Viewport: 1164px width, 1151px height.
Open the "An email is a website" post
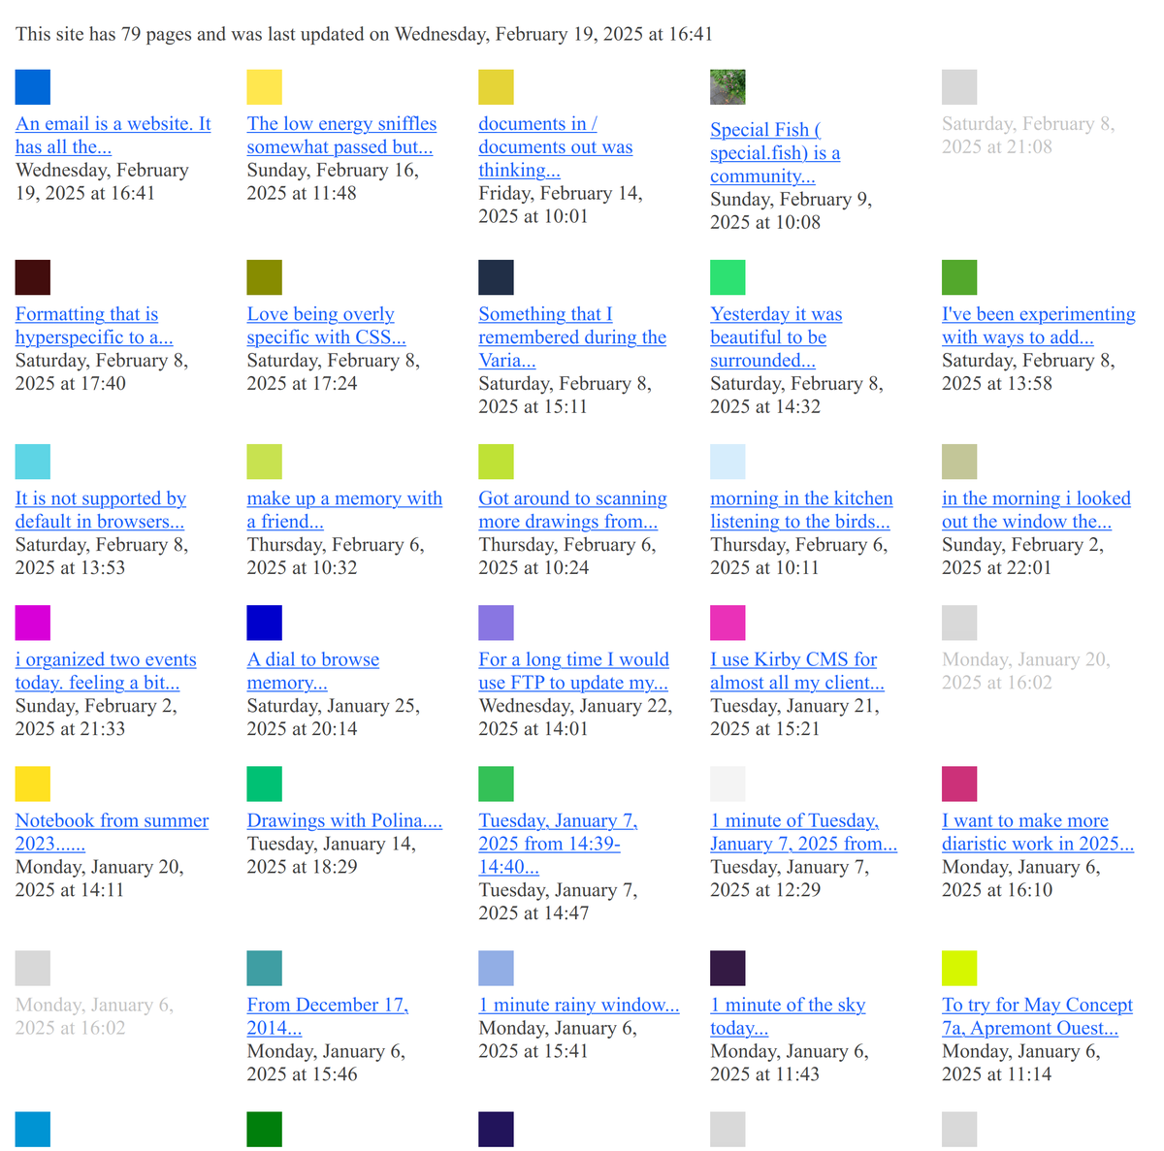113,136
